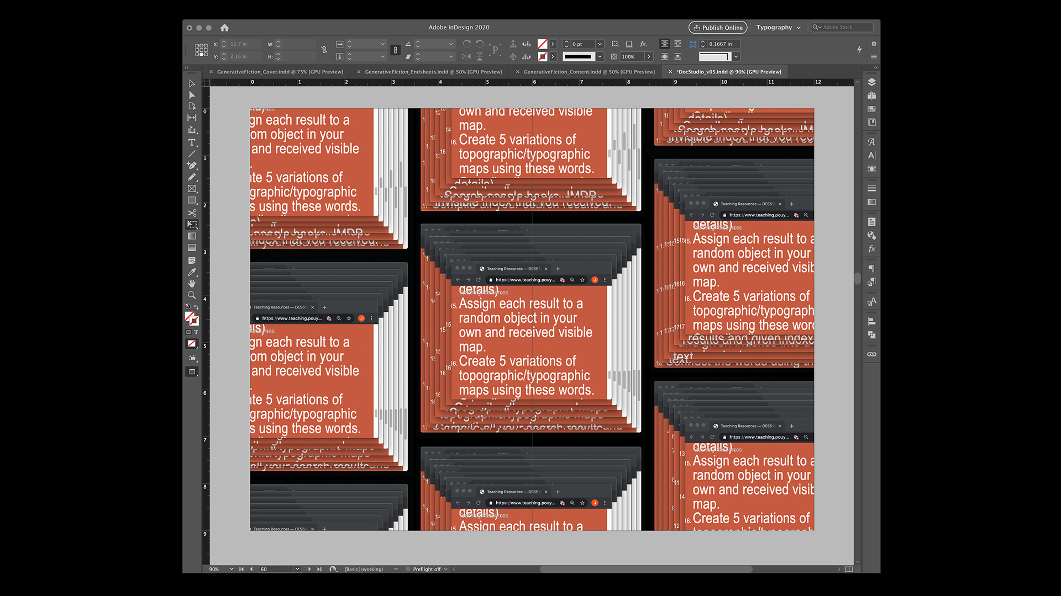Screen dimensions: 1061x596
Task: Select the Line tool
Action: click(x=192, y=154)
